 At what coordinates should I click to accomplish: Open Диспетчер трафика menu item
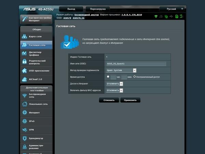[36, 53]
